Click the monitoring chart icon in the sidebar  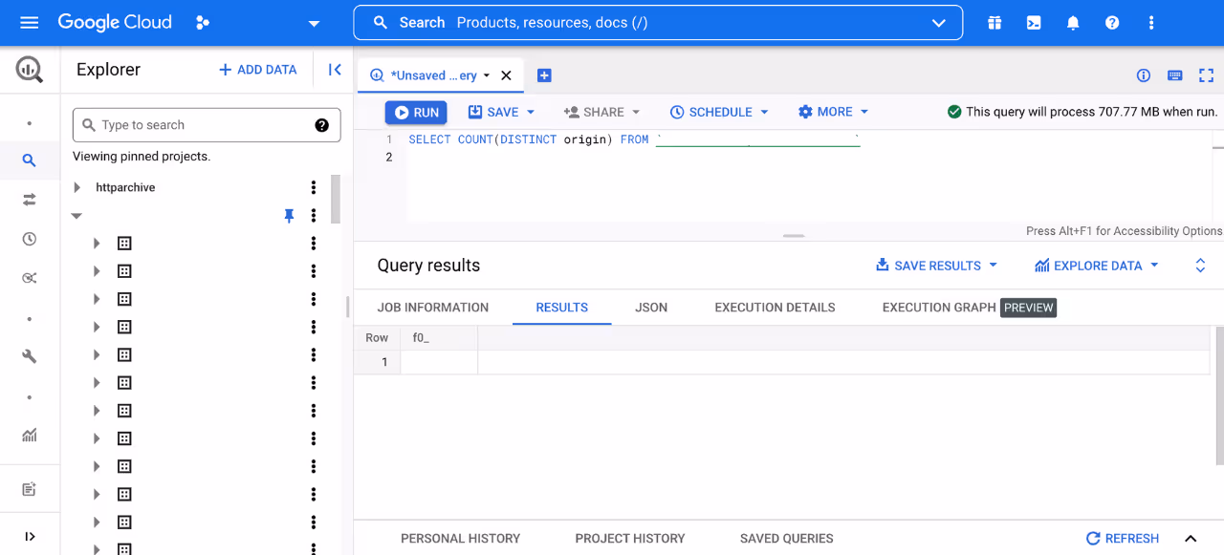click(29, 437)
